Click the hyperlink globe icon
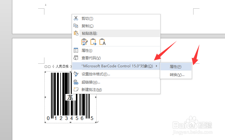This screenshot has width=225, height=140. tap(76, 82)
